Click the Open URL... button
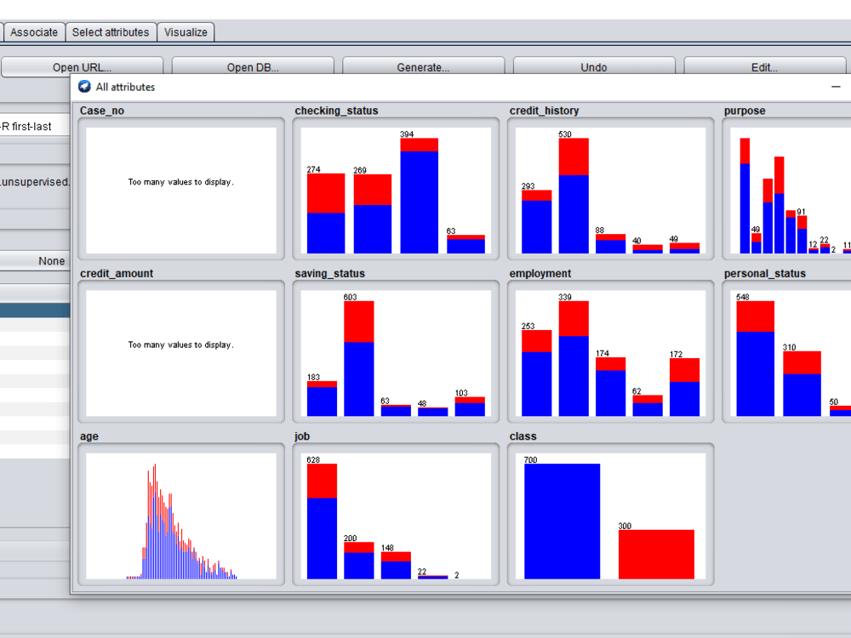 (82, 67)
